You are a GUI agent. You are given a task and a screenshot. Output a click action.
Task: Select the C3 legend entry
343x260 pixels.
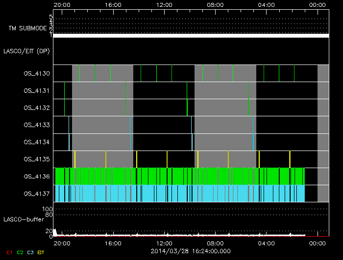point(30,252)
